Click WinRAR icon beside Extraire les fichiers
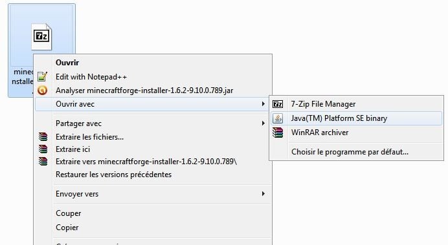This screenshot has width=448, height=245. 43,137
